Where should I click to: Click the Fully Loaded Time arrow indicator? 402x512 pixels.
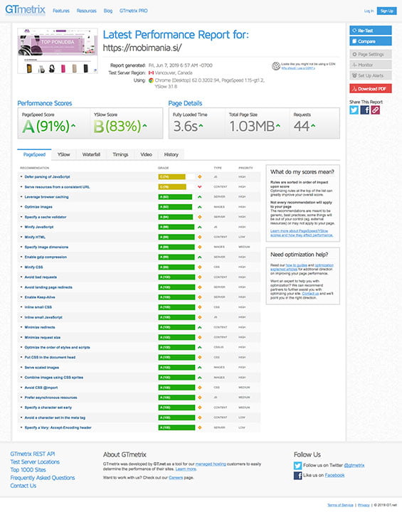tap(201, 125)
